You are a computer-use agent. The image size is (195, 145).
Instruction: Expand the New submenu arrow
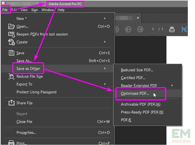click(105, 18)
